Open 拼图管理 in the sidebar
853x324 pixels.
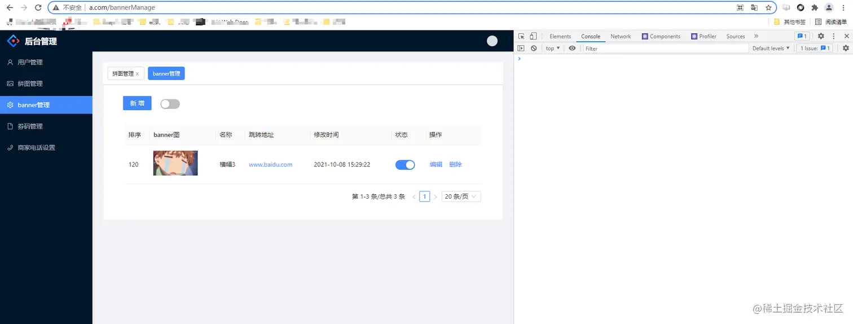(x=46, y=84)
